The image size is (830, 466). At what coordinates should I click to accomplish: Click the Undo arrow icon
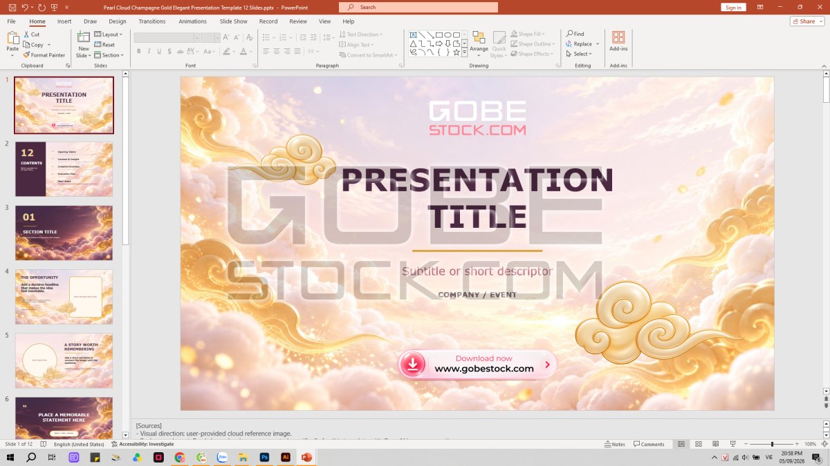[x=25, y=7]
